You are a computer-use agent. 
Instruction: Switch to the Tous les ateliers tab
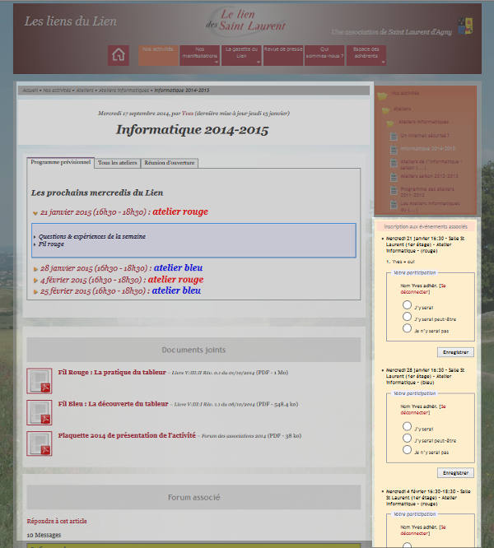click(118, 163)
